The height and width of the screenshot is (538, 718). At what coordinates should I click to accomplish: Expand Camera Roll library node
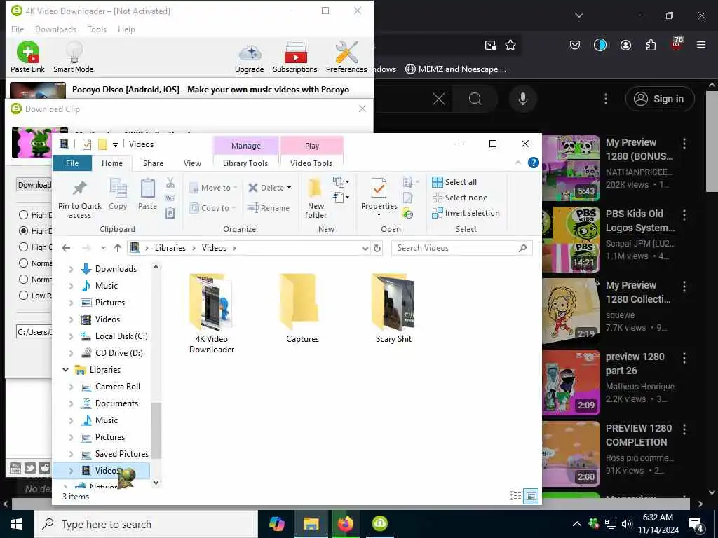click(x=71, y=387)
